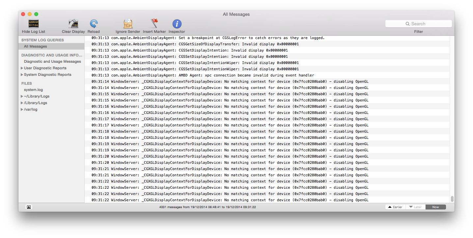Image resolution: width=473 pixels, height=238 pixels.
Task: Select the System Diagnostic Reports label
Action: (48, 75)
